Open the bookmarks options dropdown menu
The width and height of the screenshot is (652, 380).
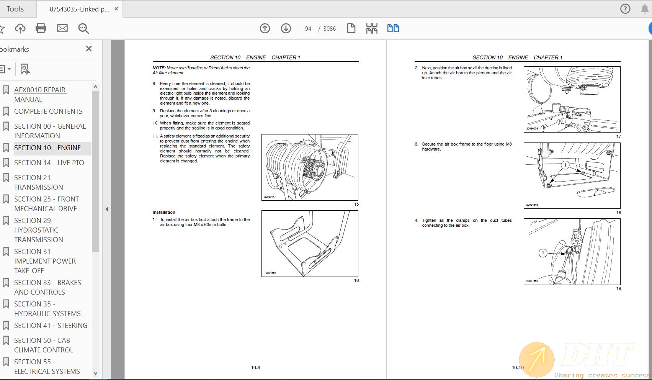(x=5, y=69)
